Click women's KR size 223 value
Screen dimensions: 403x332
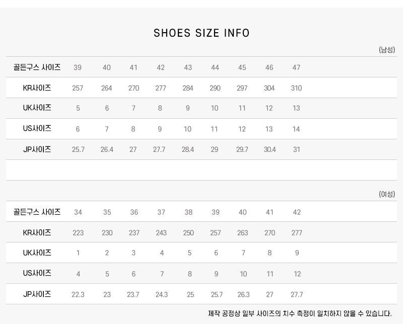78,233
